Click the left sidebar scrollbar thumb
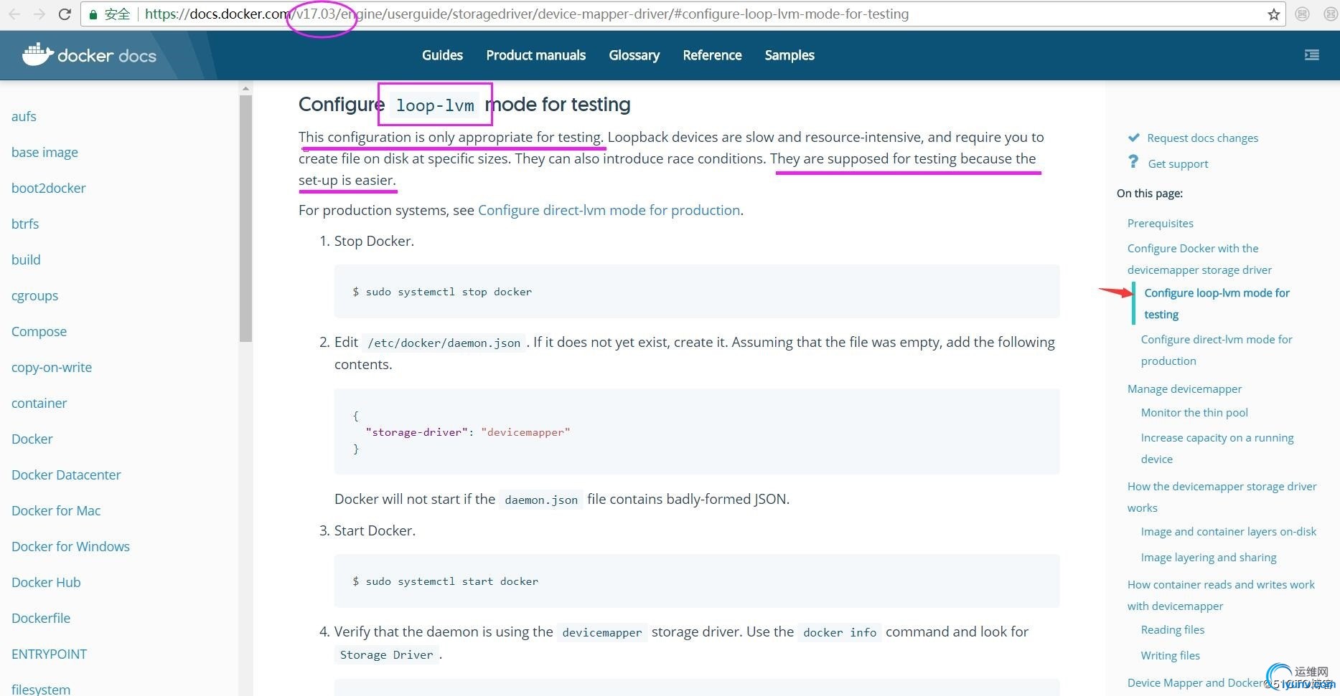The image size is (1340, 696). pos(245,219)
